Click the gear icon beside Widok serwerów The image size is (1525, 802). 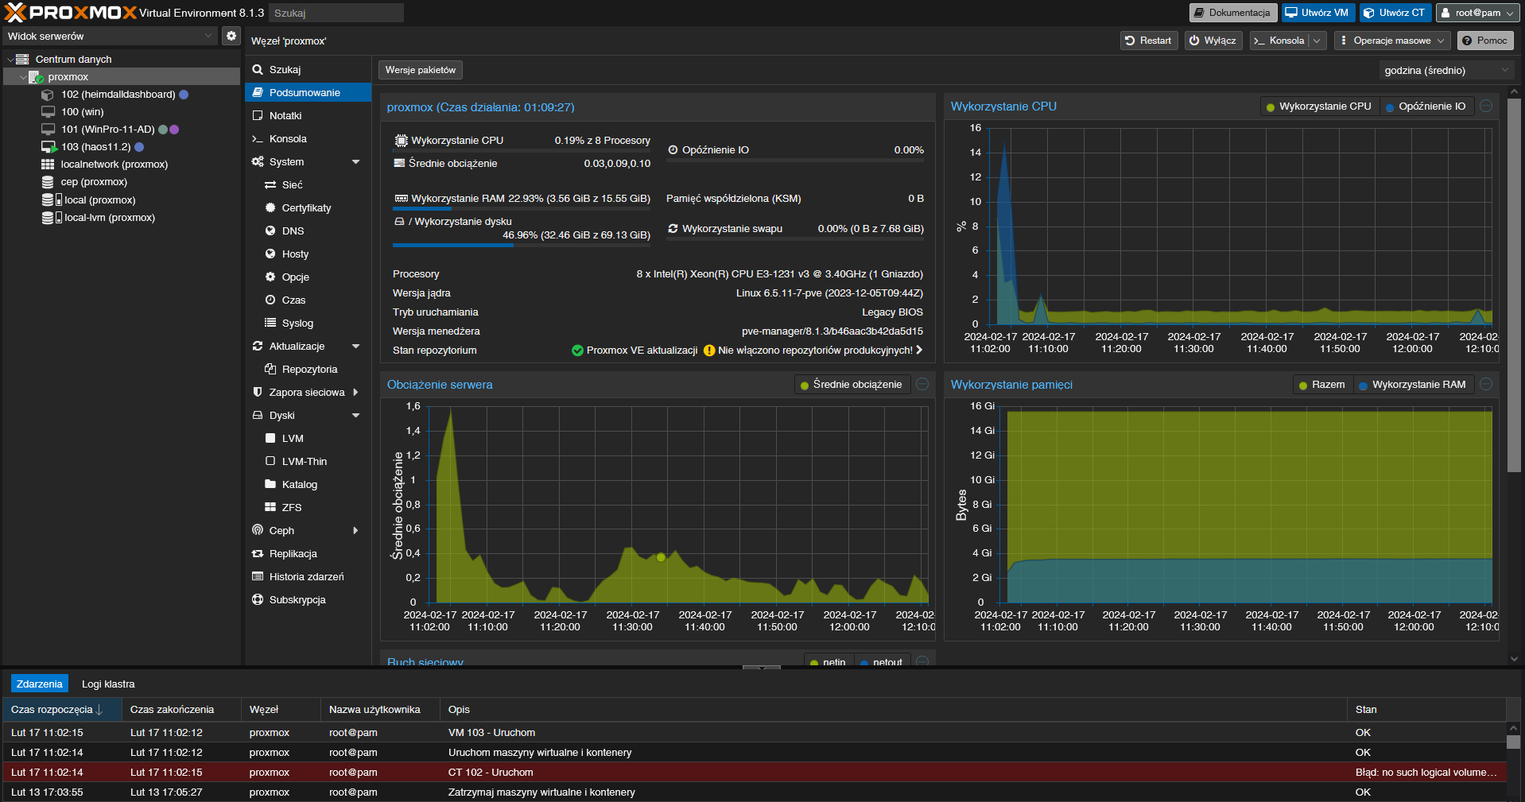coord(231,36)
